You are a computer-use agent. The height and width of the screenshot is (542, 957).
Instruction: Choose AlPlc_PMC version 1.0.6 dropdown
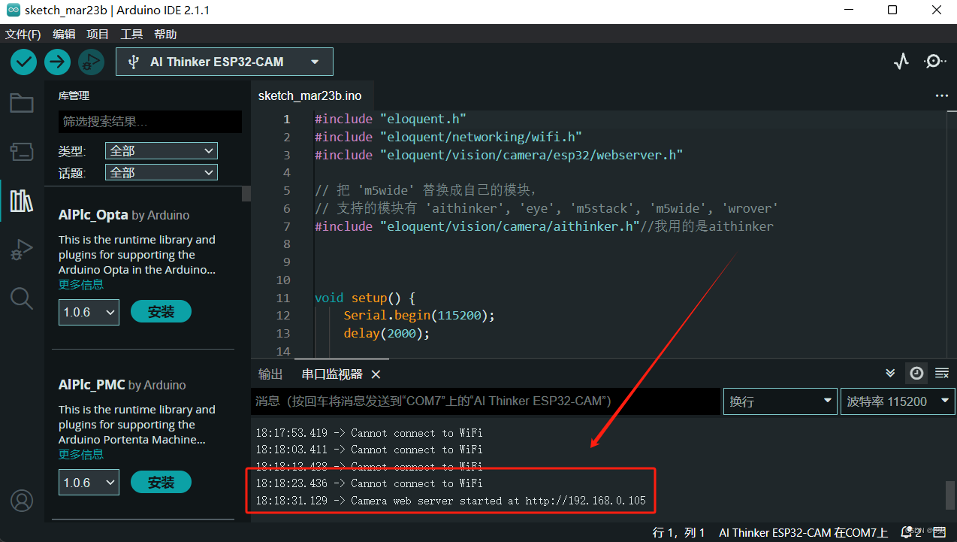(89, 483)
